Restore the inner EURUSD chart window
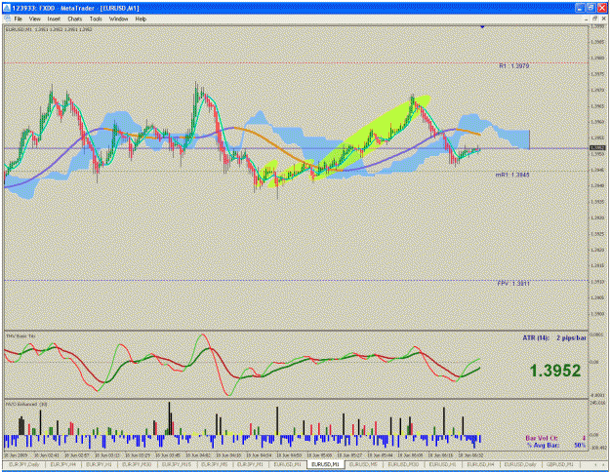The height and width of the screenshot is (472, 610). tap(594, 19)
